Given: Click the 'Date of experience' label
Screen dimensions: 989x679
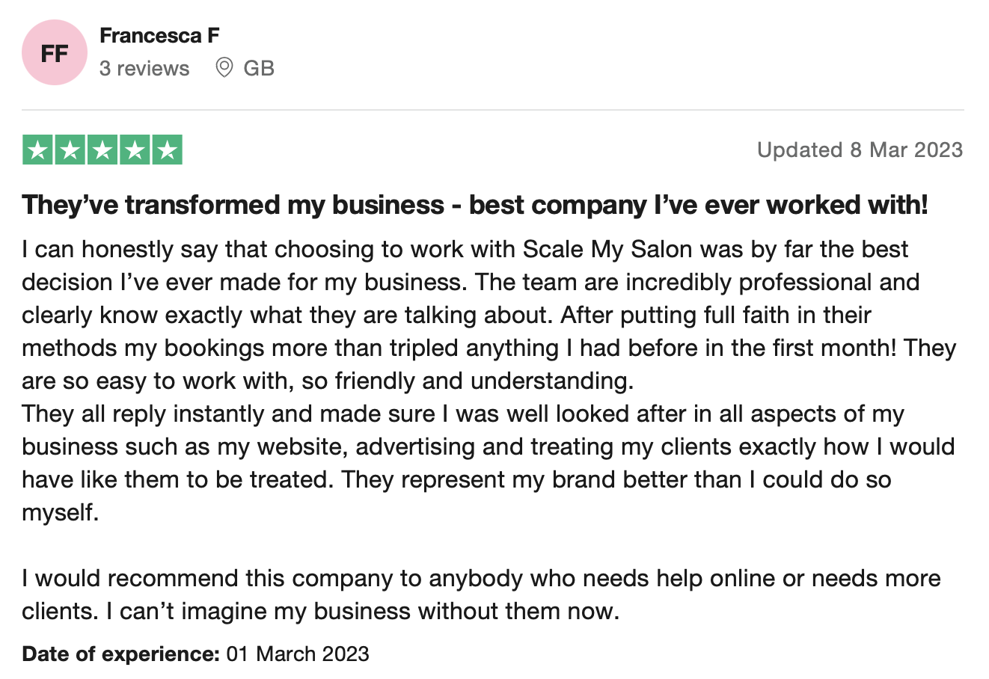Looking at the screenshot, I should [120, 654].
